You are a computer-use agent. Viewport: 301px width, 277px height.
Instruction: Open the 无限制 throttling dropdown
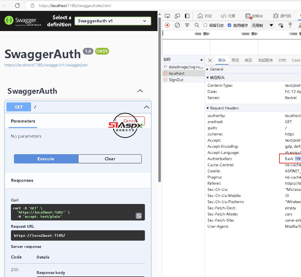pos(262,25)
